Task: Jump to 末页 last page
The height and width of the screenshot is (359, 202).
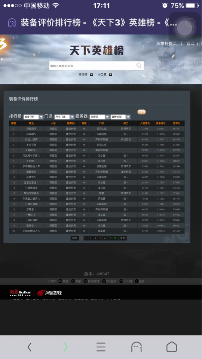Action: coord(123,238)
